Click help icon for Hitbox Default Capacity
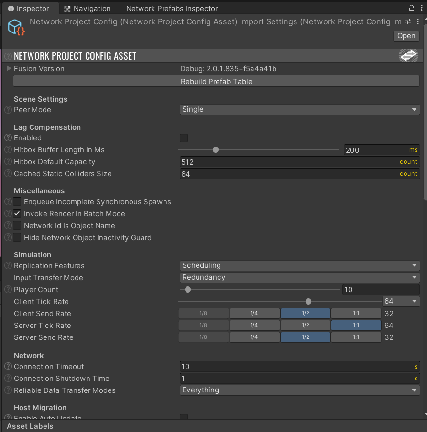Screen dimensions: 427x432 tap(8, 161)
